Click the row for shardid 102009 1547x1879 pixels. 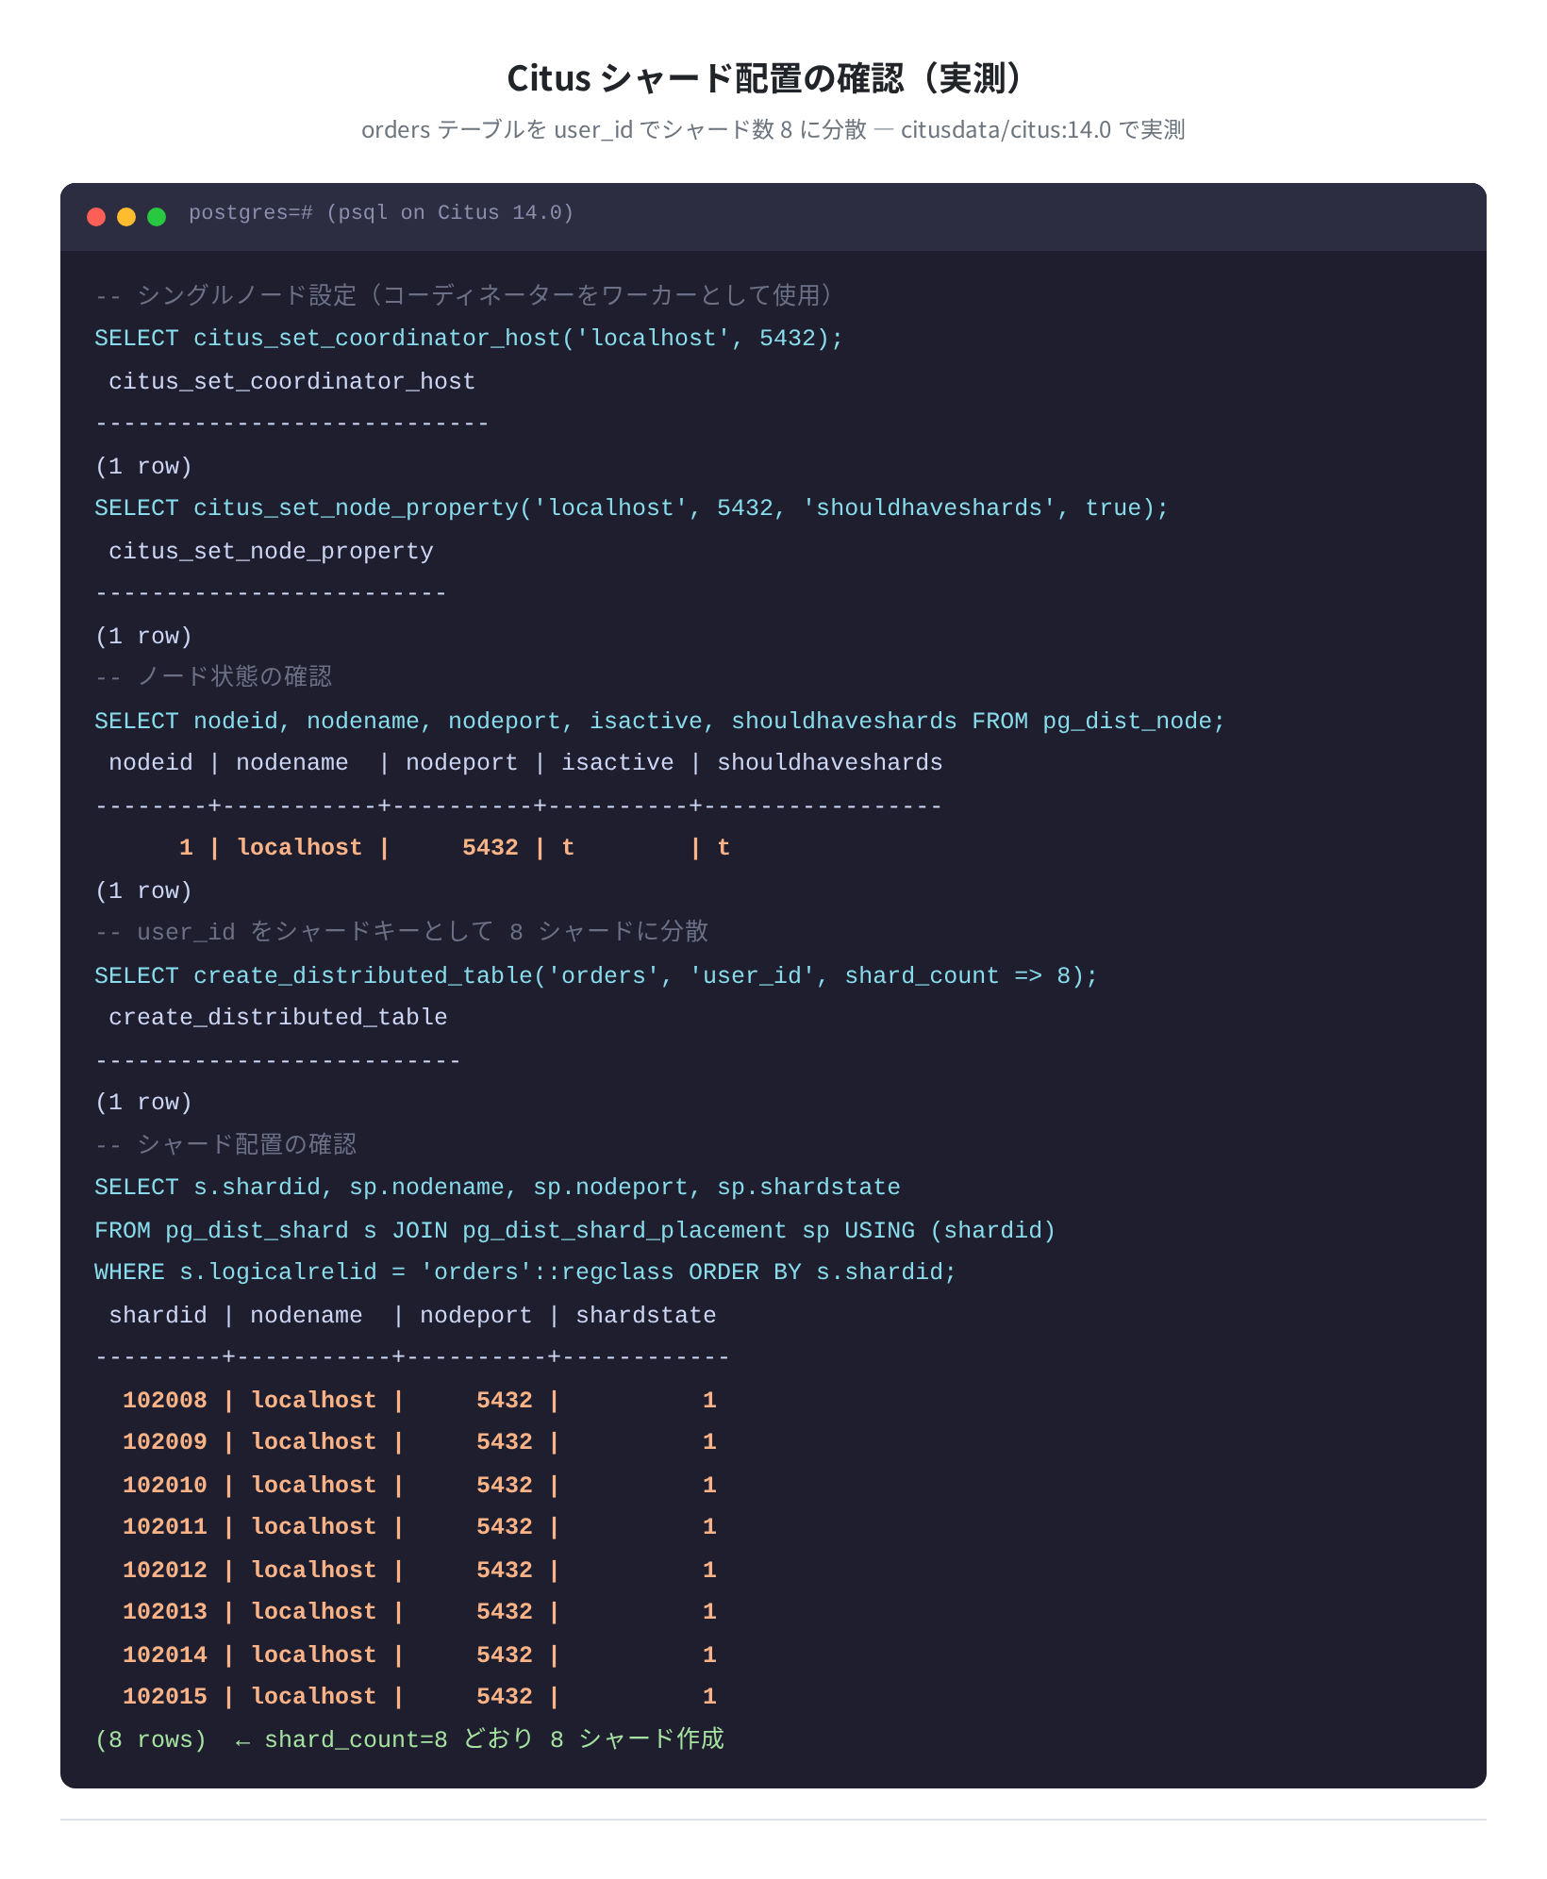point(420,1442)
